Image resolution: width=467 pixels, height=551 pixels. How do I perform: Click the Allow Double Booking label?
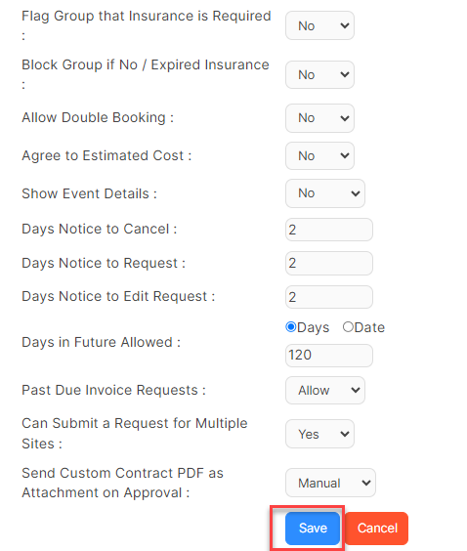(98, 117)
